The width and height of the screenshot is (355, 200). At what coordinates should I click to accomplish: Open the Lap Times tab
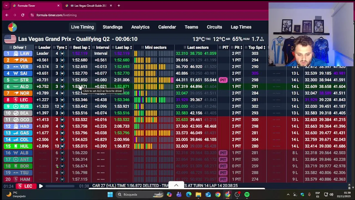click(241, 27)
